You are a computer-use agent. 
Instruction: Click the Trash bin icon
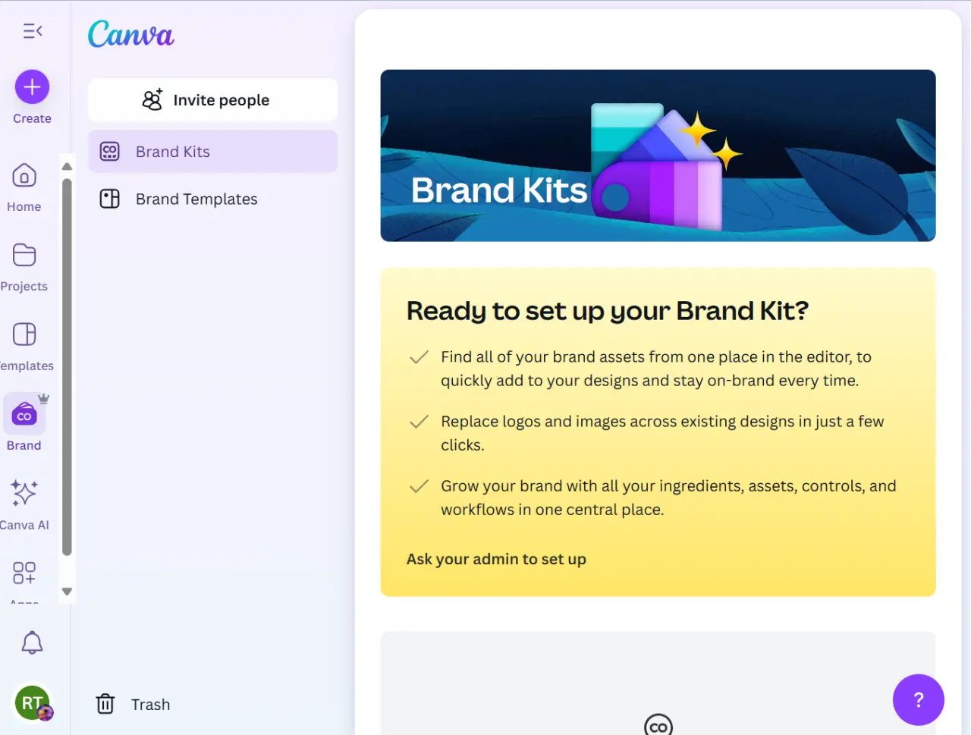[x=105, y=704]
